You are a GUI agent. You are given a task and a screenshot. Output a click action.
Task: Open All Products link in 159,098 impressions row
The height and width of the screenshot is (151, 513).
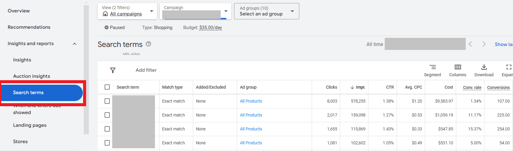pyautogui.click(x=251, y=115)
